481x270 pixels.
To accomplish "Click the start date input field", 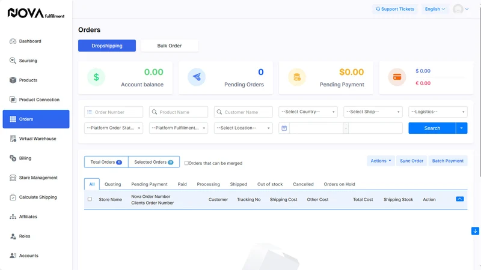I will tap(316, 128).
